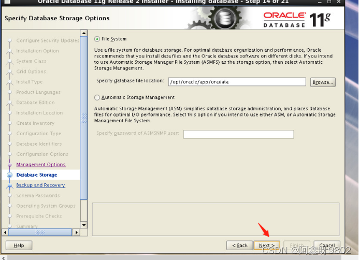Click the Operating System Groups step
This screenshot has height=260, width=359.
point(46,206)
